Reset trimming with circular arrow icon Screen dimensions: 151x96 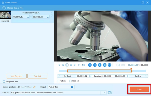[x=109, y=65]
